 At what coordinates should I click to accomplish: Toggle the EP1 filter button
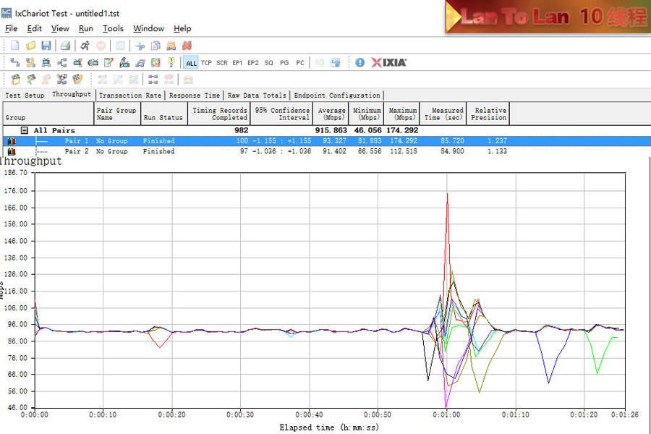(x=237, y=63)
